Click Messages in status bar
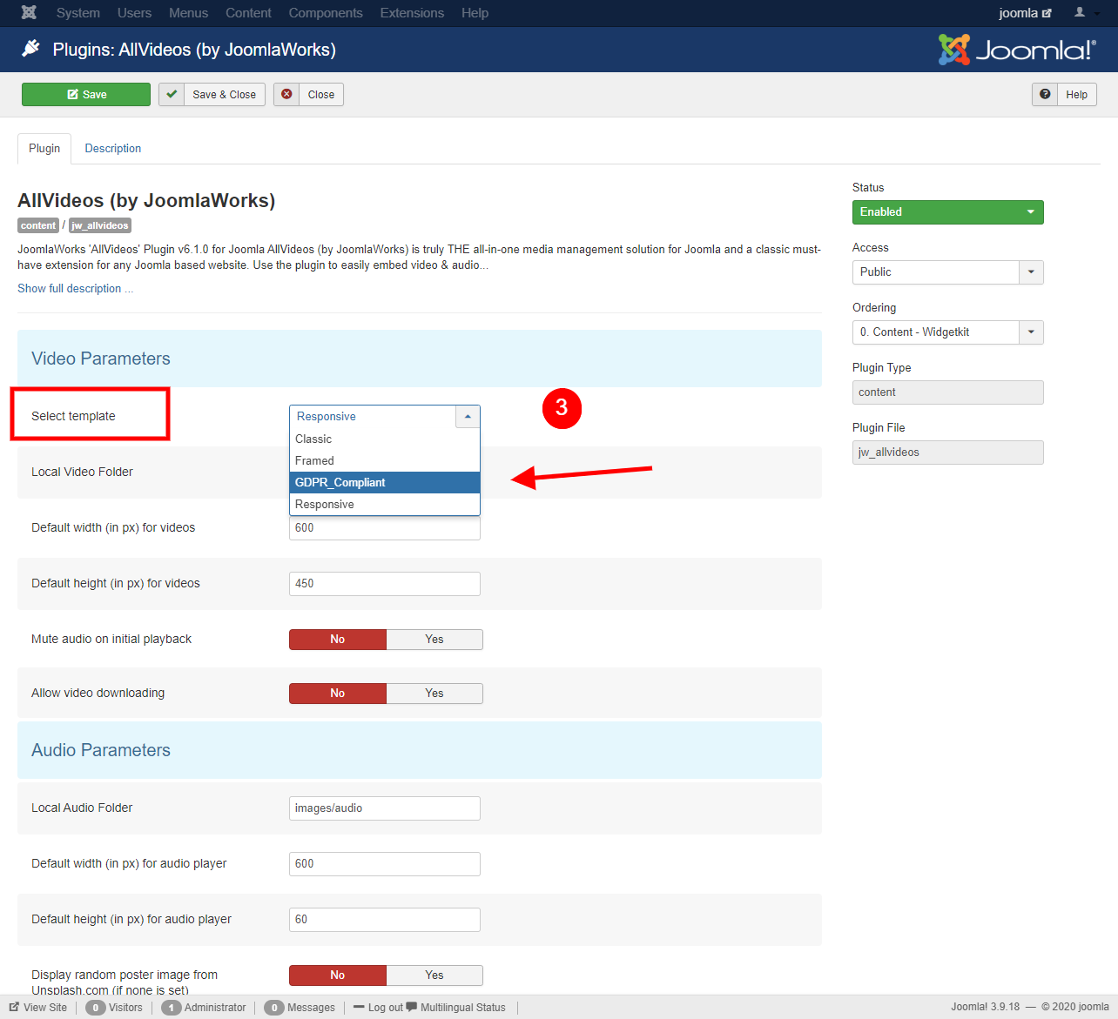This screenshot has width=1118, height=1019. 300,1008
